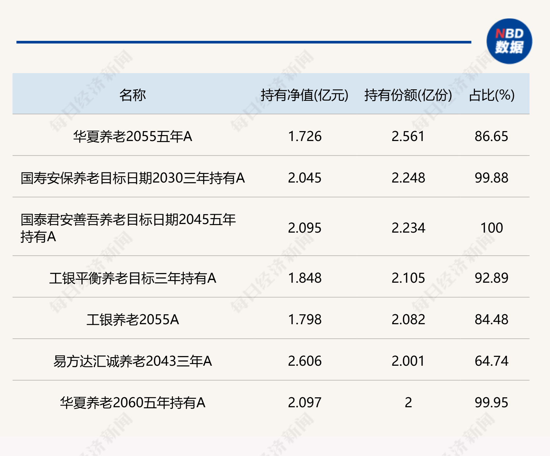Click share amount 2.561
Image resolution: width=550 pixels, height=456 pixels.
(x=408, y=136)
